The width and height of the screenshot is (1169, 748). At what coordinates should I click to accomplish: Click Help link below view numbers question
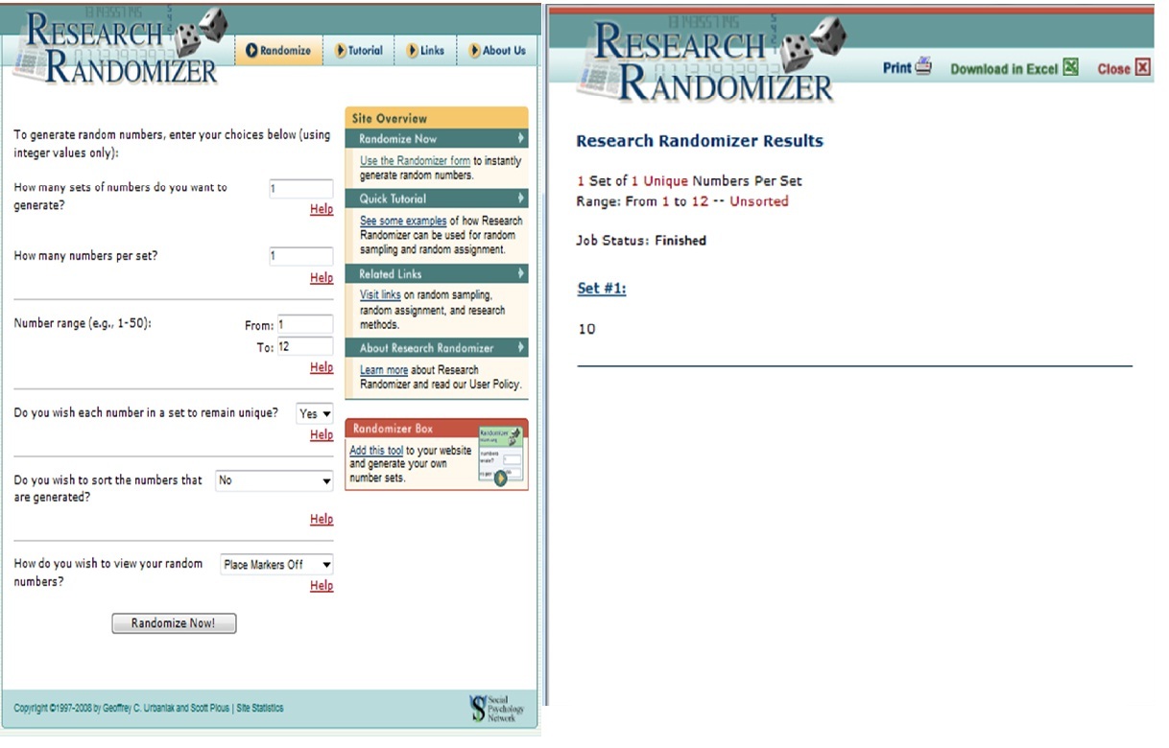tap(322, 586)
